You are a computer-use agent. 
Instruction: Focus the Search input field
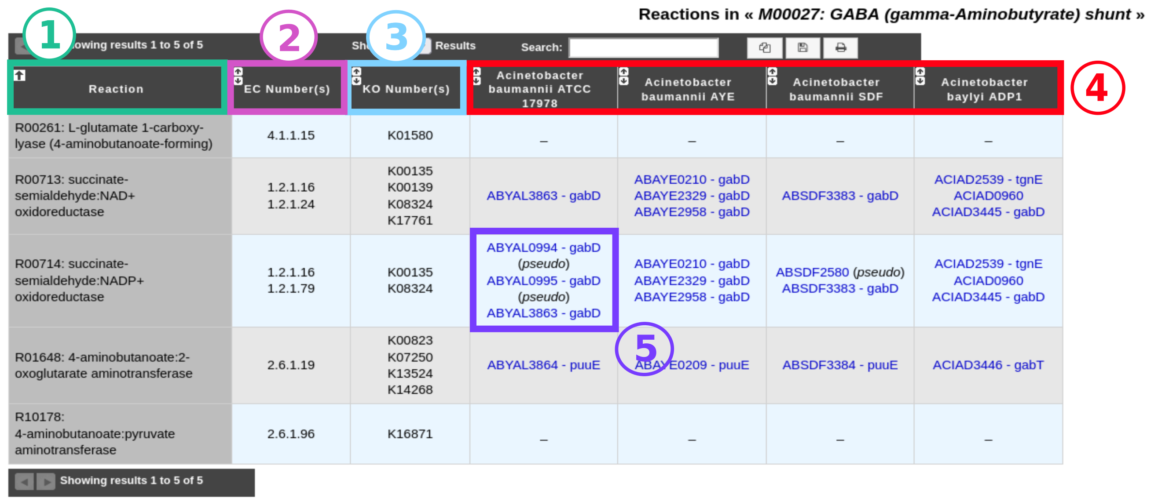click(643, 47)
